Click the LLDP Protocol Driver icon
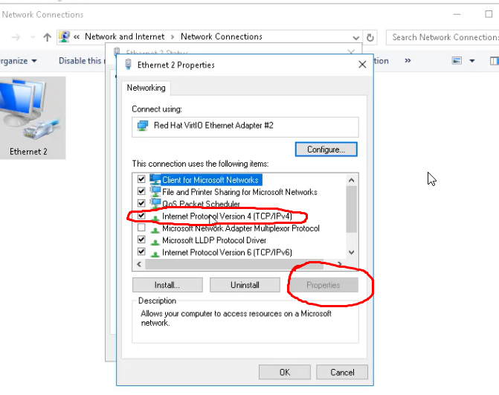499x395 pixels. coord(155,242)
